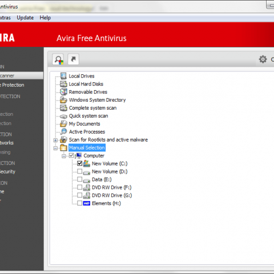Viewport: 274px width, 274px height.
Task: Uncheck New Volume (C:) checkbox
Action: [79, 163]
